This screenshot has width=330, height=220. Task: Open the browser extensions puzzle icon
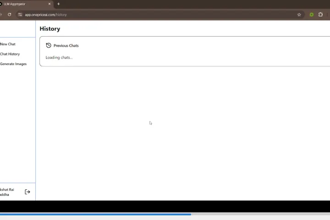click(x=320, y=15)
